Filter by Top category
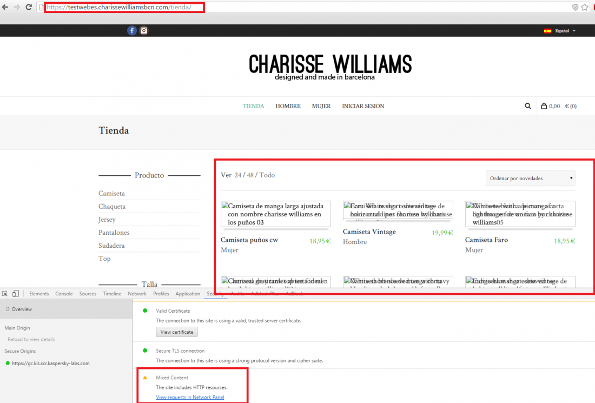Viewport: 595px width, 403px height. 104,259
